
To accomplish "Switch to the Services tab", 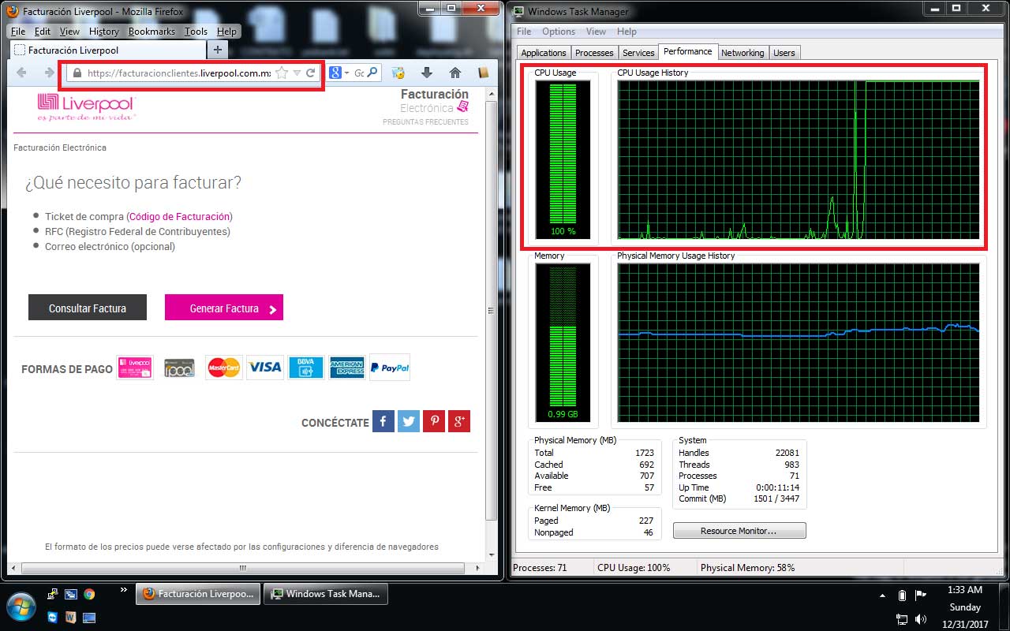I will coord(638,53).
